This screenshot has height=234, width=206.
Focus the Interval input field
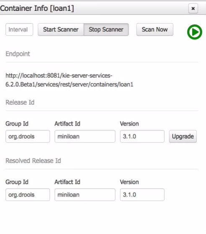(19, 29)
